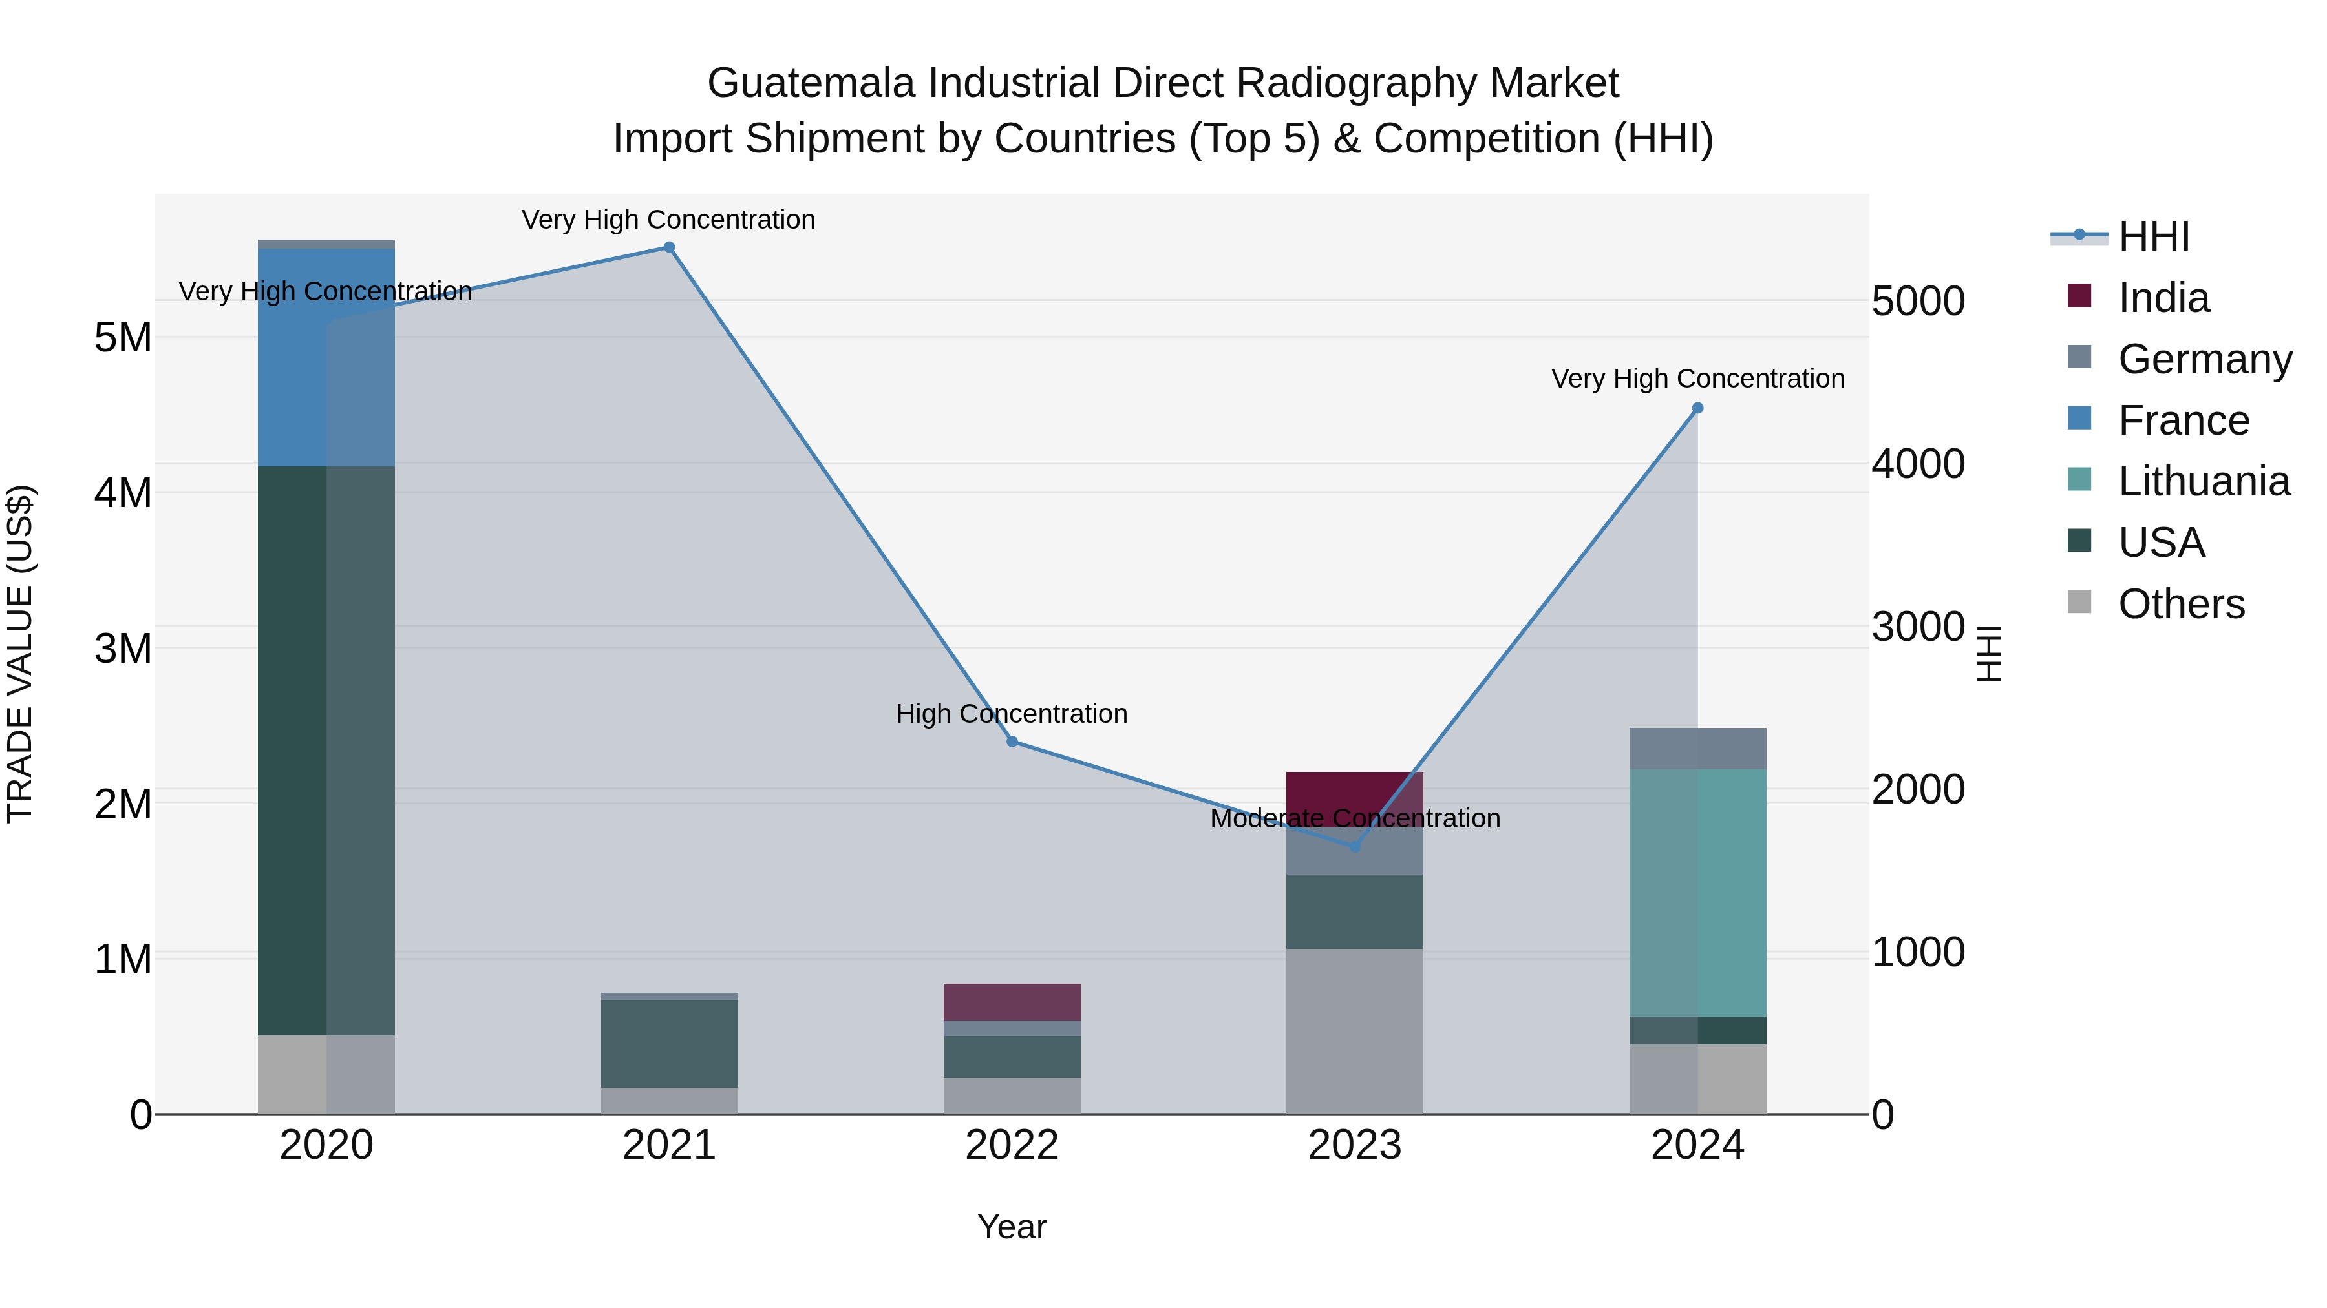
Task: Click the 2024 'Very High Concentration' label
Action: click(1697, 379)
